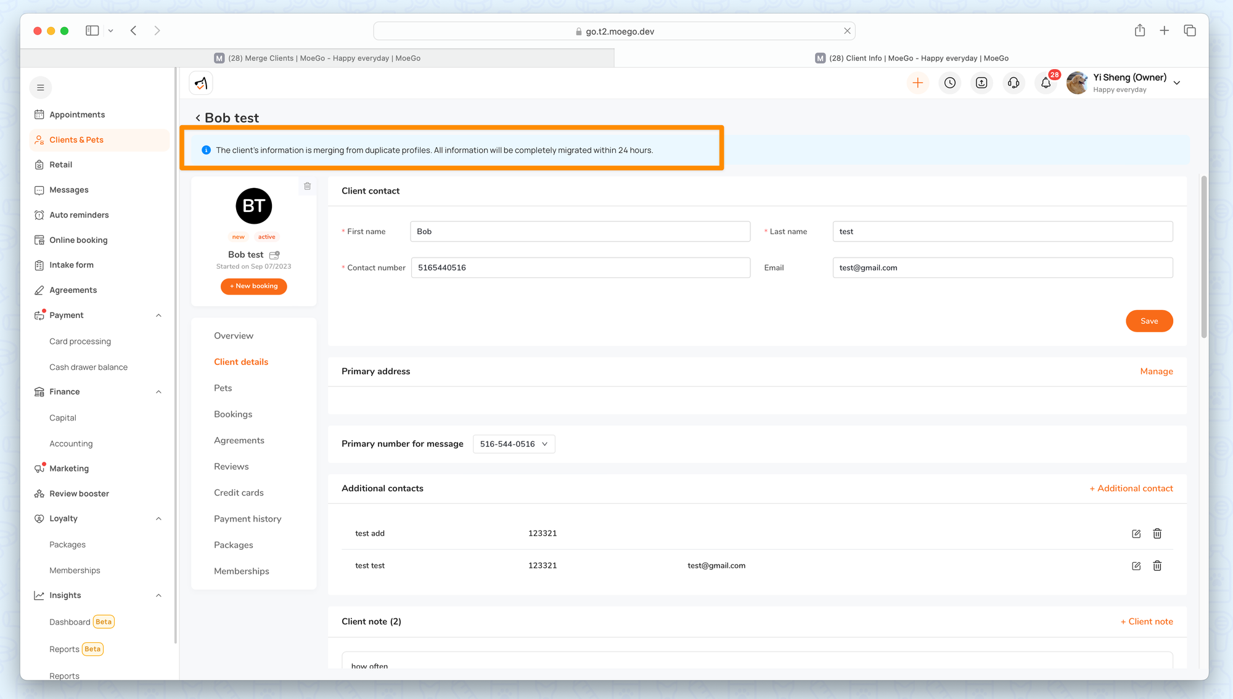The width and height of the screenshot is (1233, 699).
Task: Delete the 'test add' additional contact
Action: pyautogui.click(x=1157, y=534)
